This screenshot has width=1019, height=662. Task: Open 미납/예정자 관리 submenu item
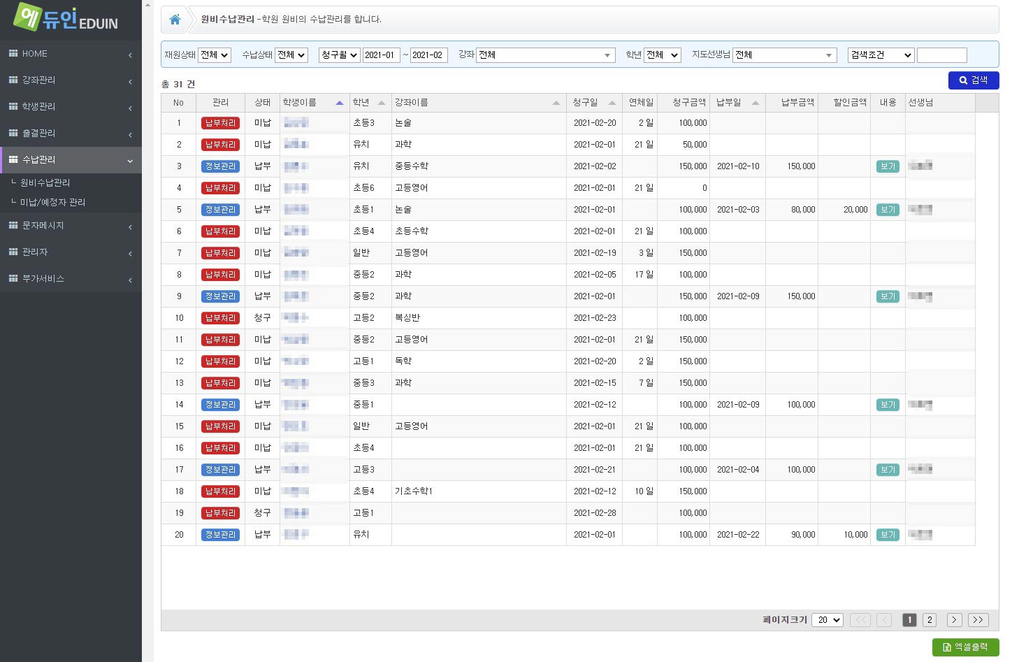[x=52, y=202]
